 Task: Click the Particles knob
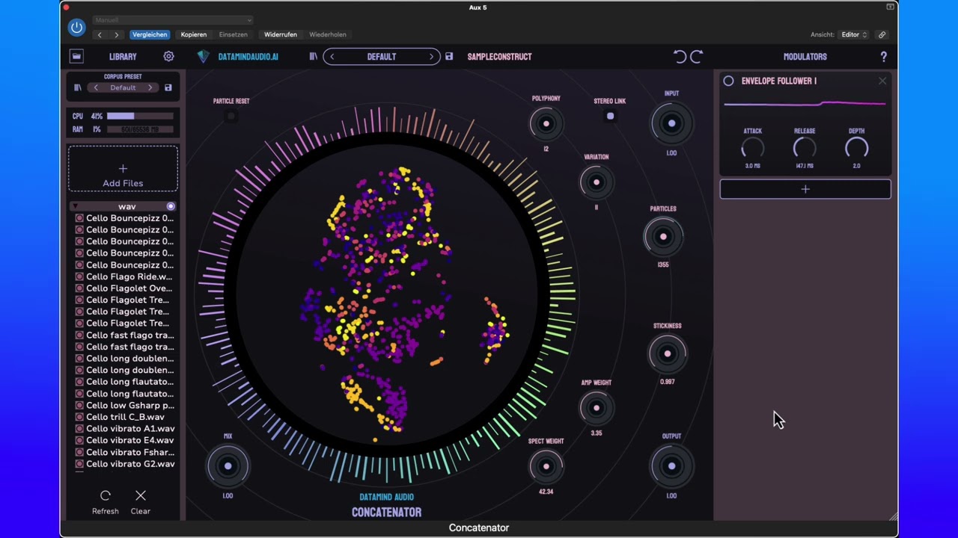(663, 237)
